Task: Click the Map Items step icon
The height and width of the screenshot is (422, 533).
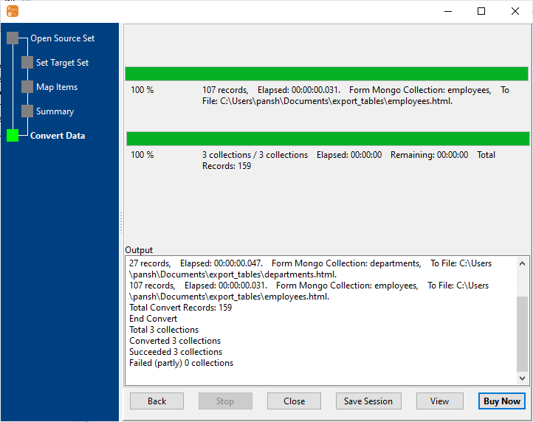Action: pos(27,87)
